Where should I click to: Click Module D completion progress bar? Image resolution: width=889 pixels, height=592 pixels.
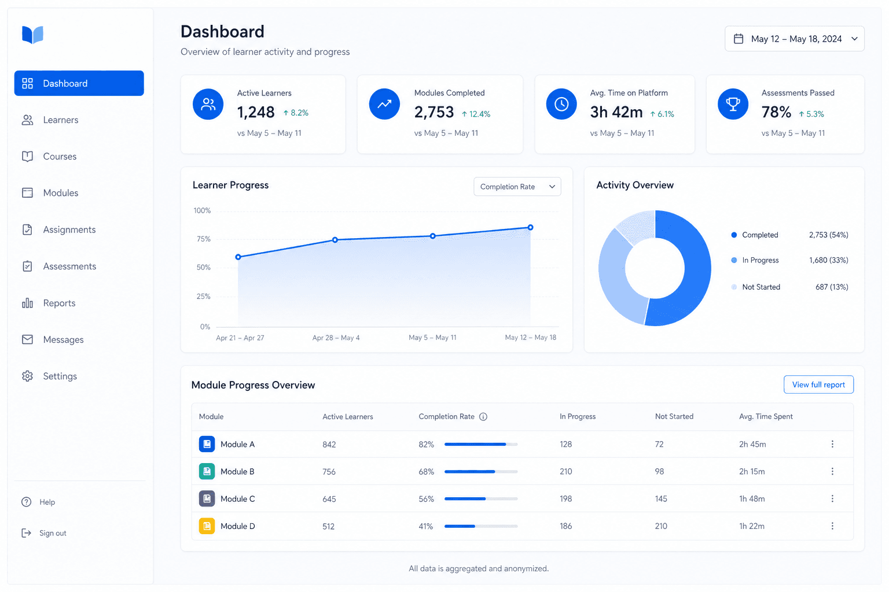tap(481, 526)
